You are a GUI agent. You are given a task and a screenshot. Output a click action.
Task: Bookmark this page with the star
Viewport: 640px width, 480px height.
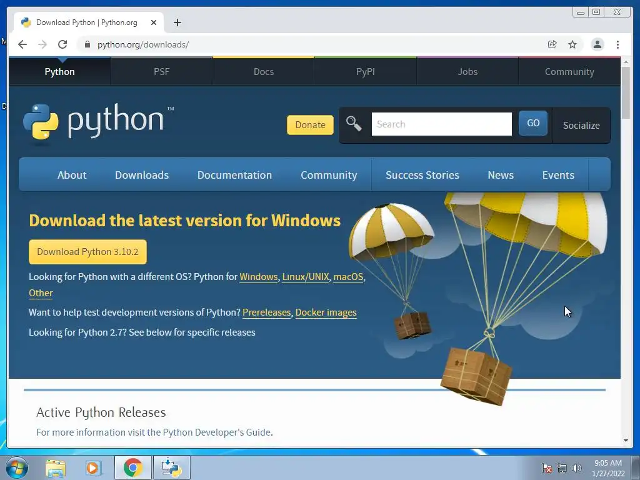tap(572, 44)
